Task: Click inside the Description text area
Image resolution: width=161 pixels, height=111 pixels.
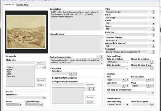Action: click(75, 20)
